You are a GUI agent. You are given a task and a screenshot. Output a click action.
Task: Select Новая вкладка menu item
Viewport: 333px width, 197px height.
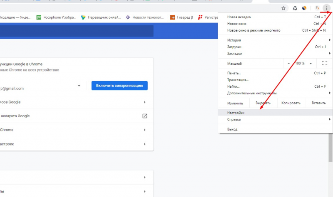click(275, 17)
